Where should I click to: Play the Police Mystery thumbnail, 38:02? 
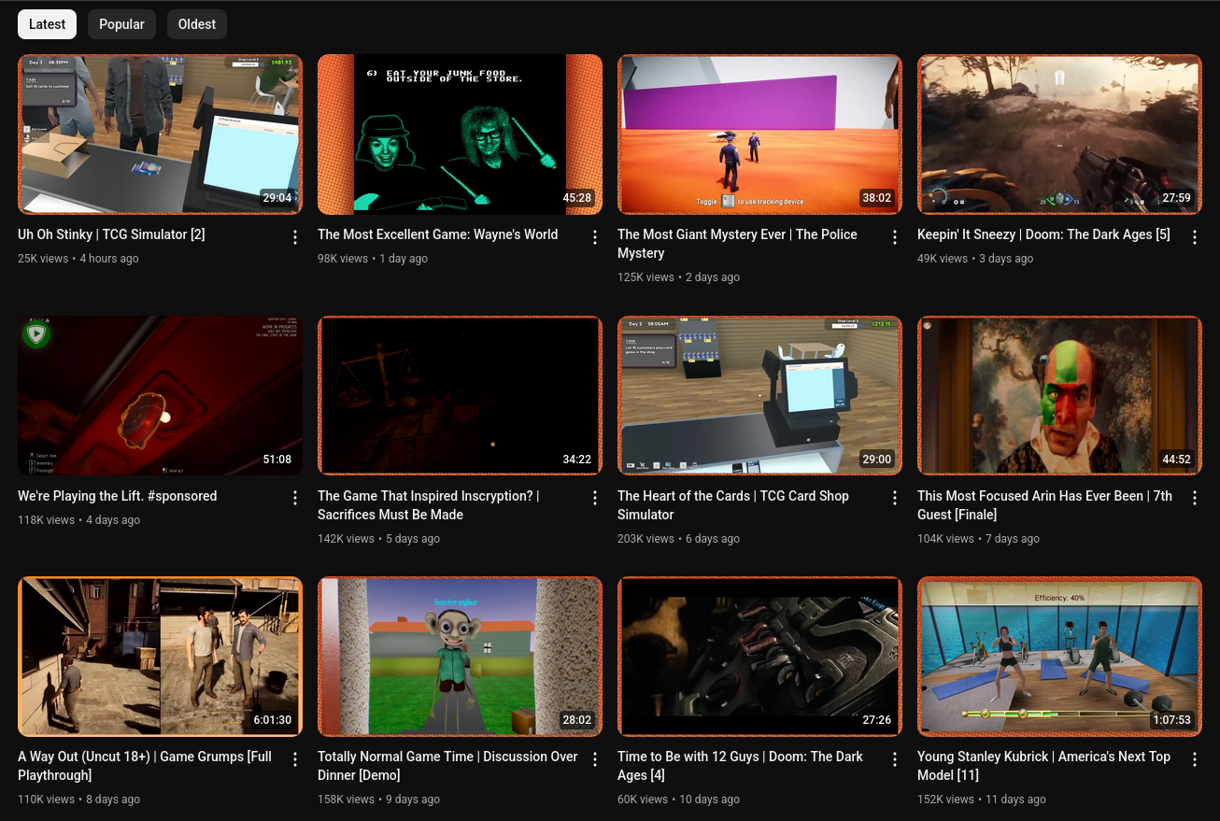coord(759,134)
